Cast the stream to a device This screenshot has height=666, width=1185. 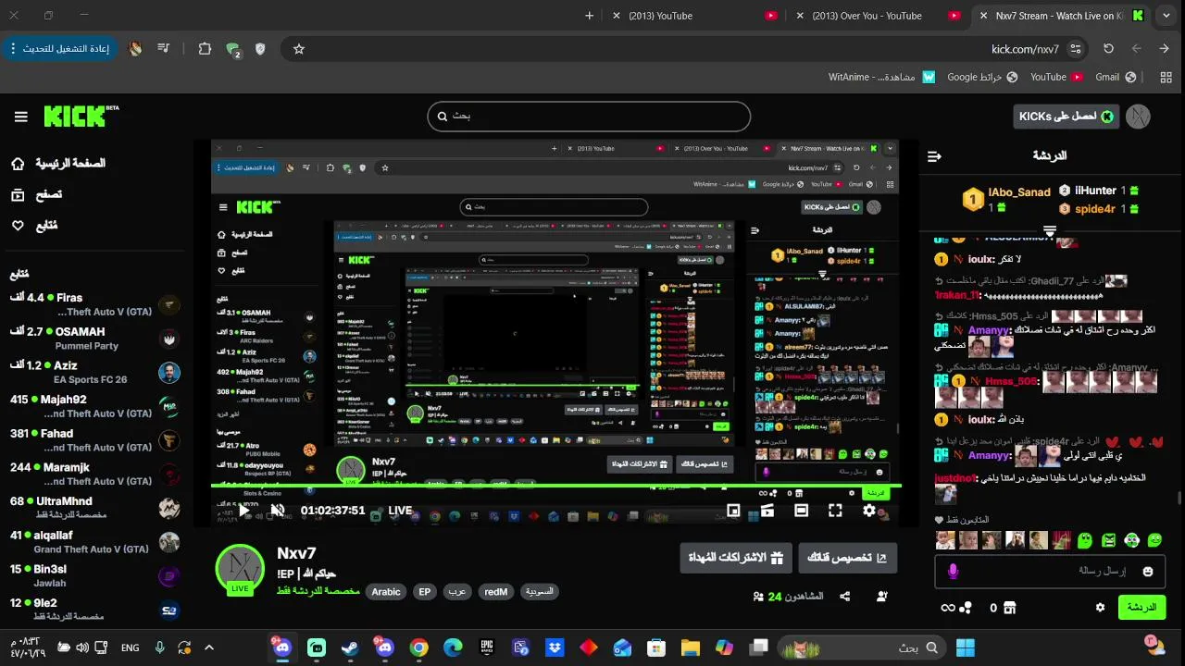point(767,510)
